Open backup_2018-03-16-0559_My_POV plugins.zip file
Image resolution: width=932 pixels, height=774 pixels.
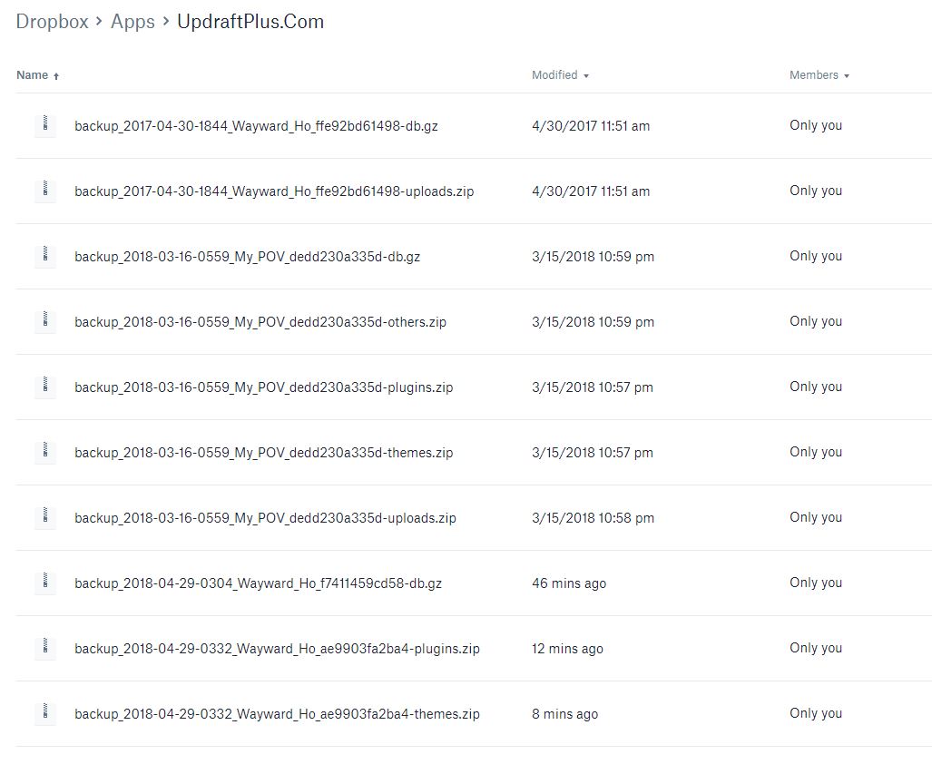[264, 387]
